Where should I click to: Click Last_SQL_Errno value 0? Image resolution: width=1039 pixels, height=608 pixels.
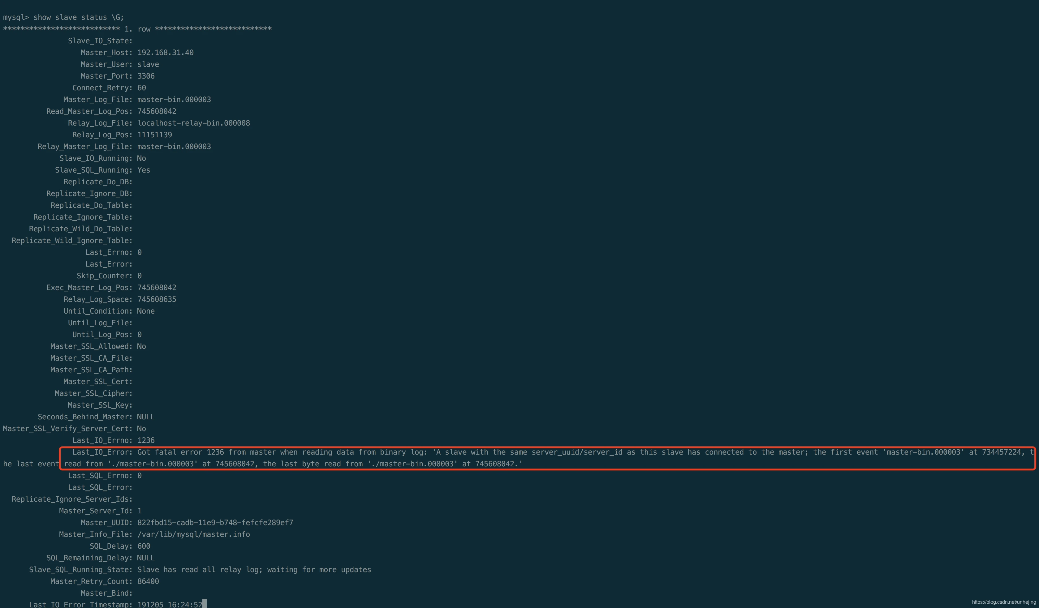click(x=139, y=476)
